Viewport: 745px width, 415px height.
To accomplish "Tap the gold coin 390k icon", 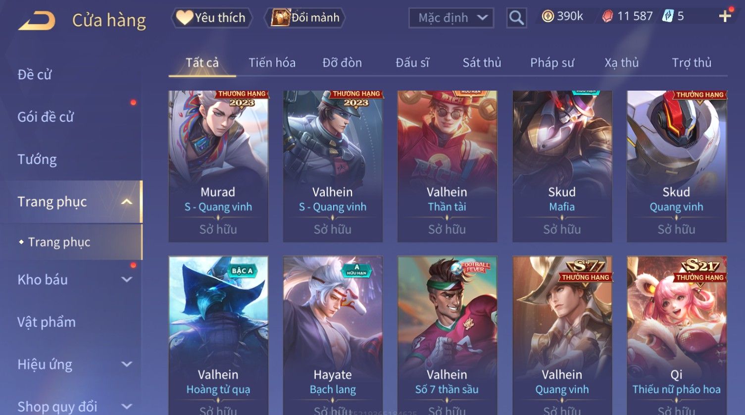I will click(x=547, y=16).
